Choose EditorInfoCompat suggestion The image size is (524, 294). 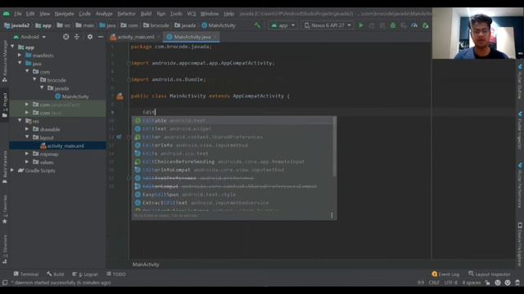(x=233, y=170)
